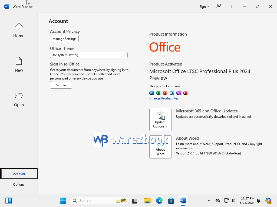277x207 pixels.
Task: Open Widgets panel on the taskbar
Action: coord(8,201)
